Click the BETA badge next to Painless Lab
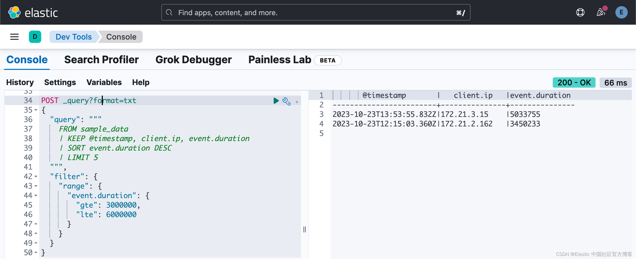This screenshot has width=636, height=259. tap(328, 60)
